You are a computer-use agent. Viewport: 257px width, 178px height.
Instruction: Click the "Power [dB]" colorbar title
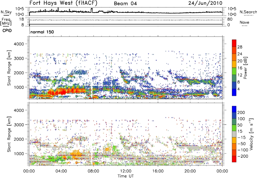point(245,68)
